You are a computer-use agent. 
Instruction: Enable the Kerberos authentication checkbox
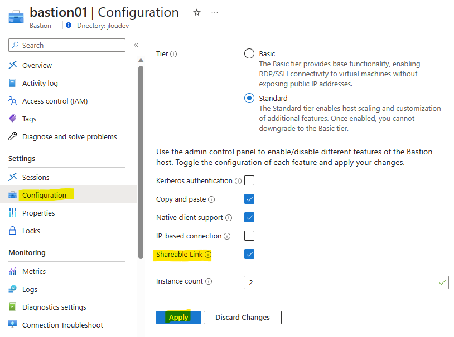(249, 180)
